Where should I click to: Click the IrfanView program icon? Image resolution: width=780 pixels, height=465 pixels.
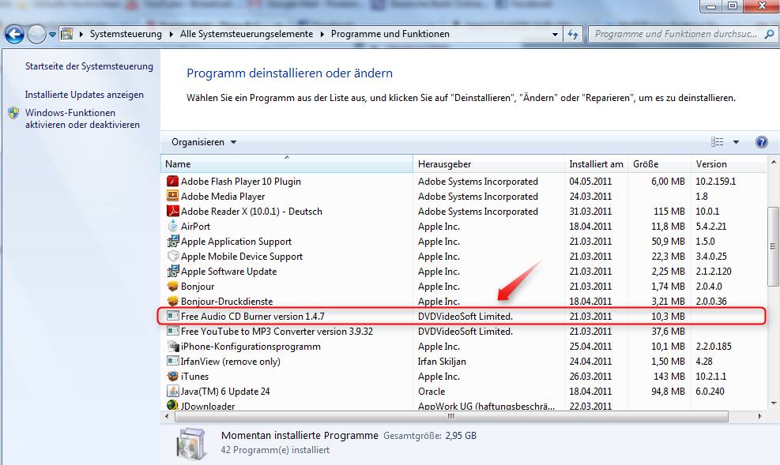(172, 361)
